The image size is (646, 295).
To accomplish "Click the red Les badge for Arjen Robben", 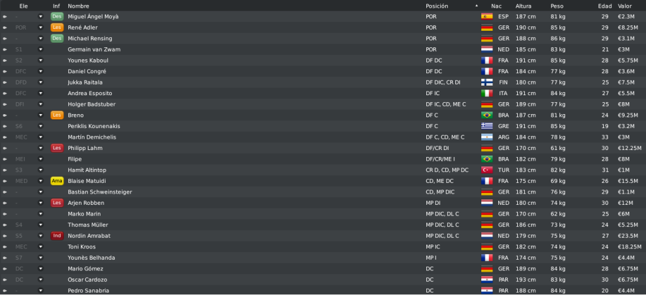I will coord(57,203).
